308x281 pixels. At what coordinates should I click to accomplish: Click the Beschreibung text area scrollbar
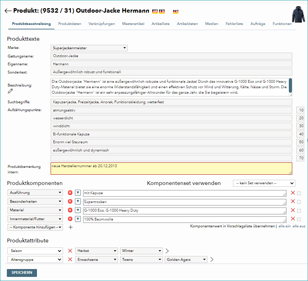[x=290, y=85]
